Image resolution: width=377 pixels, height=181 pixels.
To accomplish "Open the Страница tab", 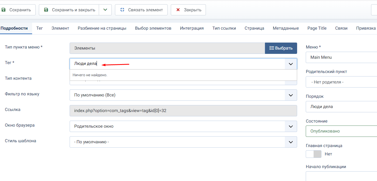I will click(x=254, y=28).
